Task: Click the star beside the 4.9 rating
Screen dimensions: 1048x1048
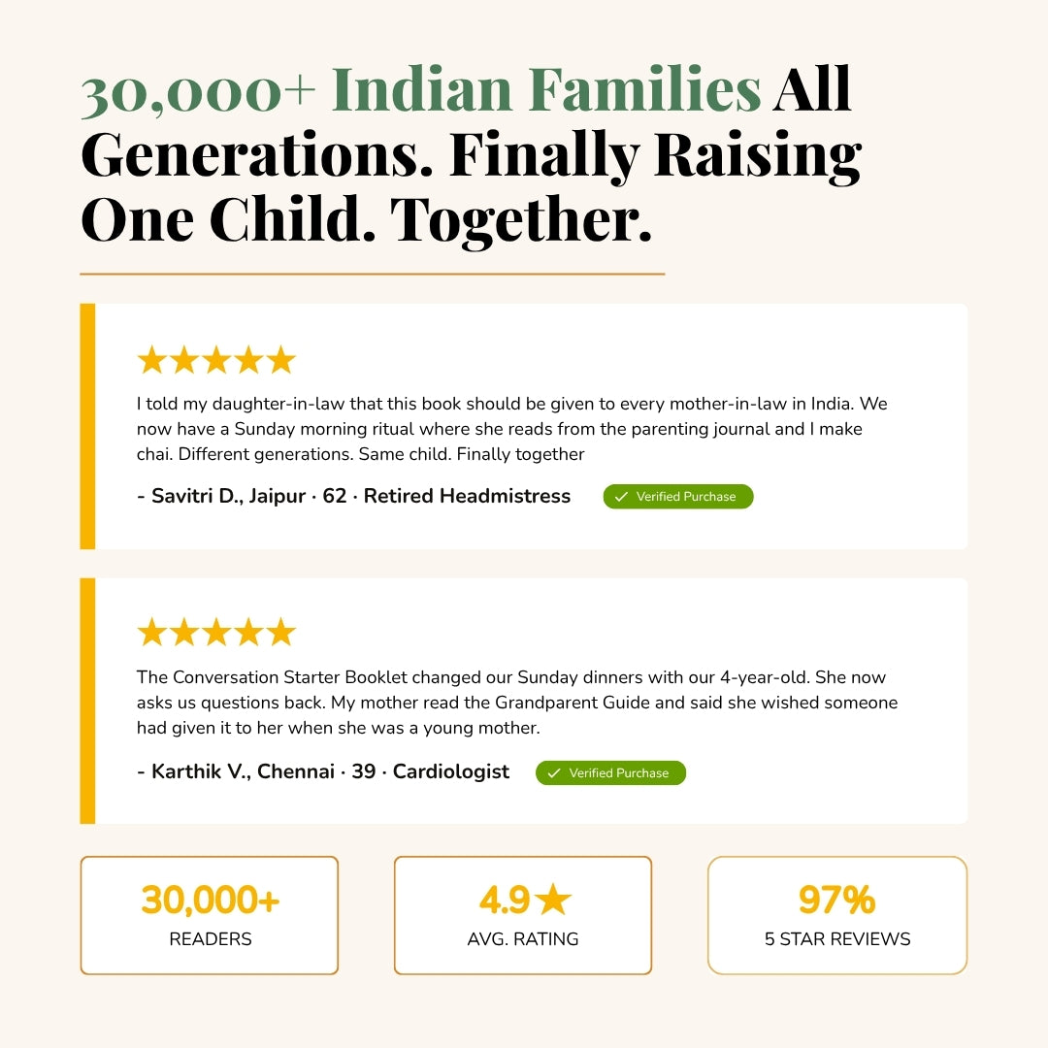Action: coord(553,901)
